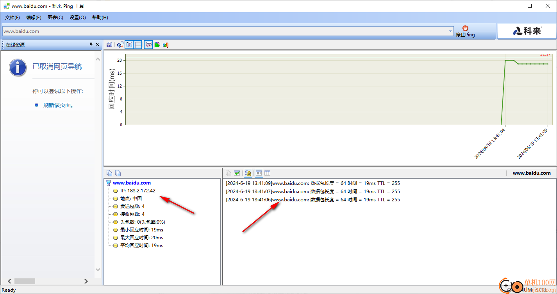Select the 地点: 中国 tree item

click(x=131, y=199)
